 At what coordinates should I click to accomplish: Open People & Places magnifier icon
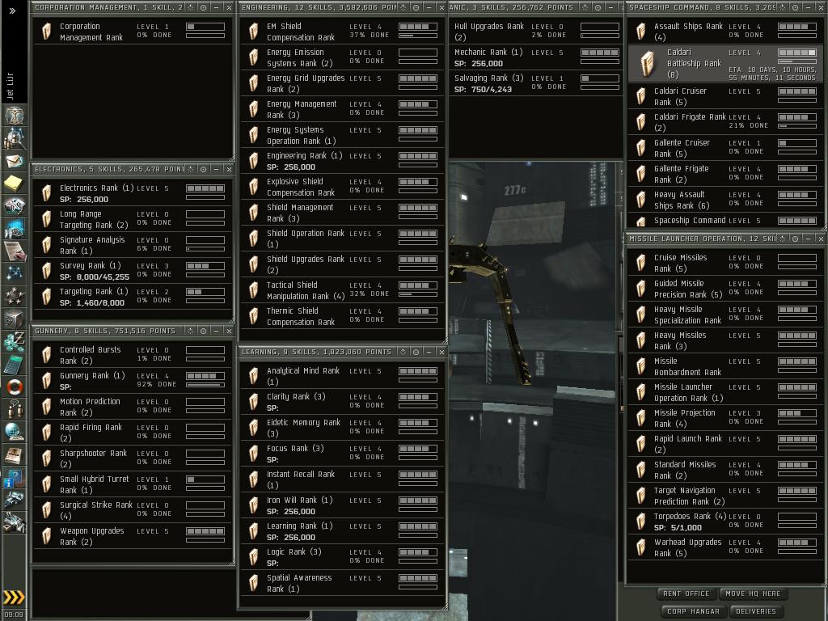(15, 138)
